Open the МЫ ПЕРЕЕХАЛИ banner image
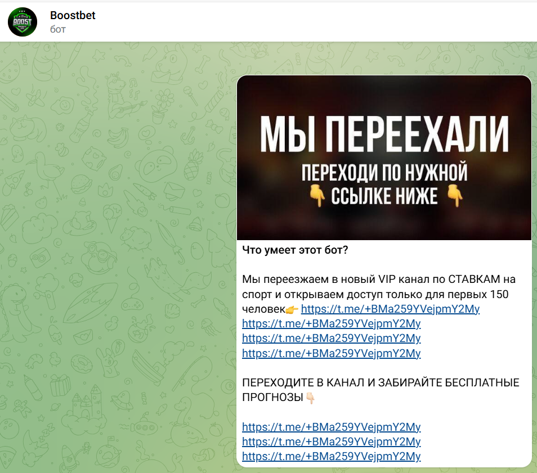The width and height of the screenshot is (537, 473). (384, 157)
